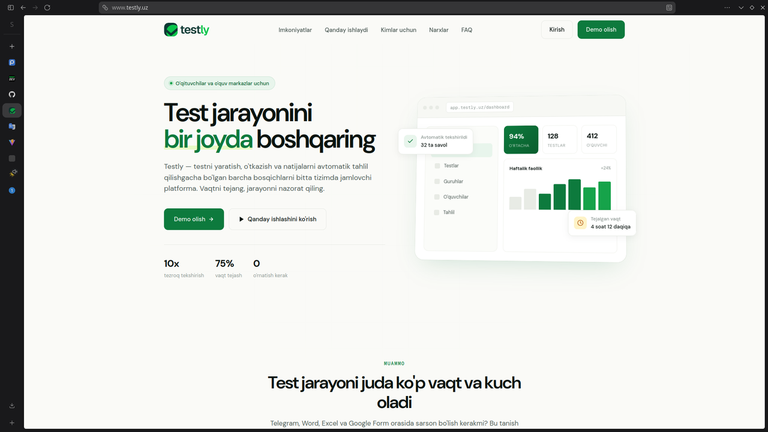This screenshot has height=432, width=768.
Task: Open the purple-orange triangle pinned tab
Action: [11, 142]
